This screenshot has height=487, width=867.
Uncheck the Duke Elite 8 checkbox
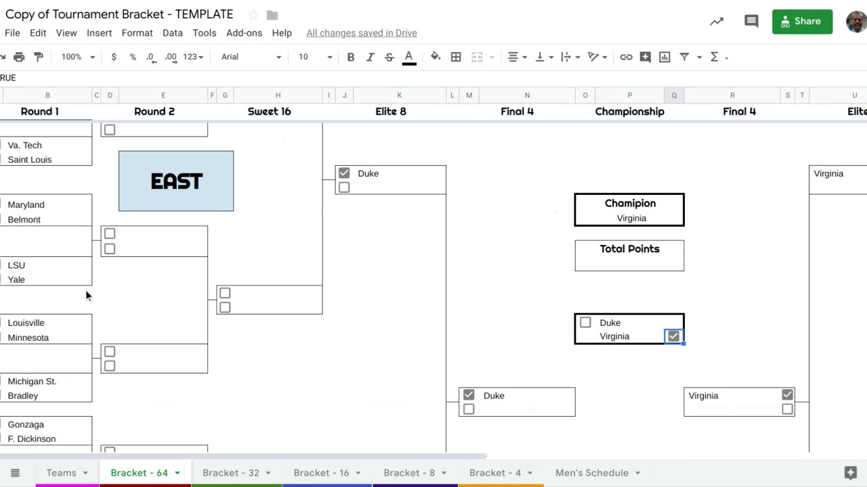click(344, 173)
